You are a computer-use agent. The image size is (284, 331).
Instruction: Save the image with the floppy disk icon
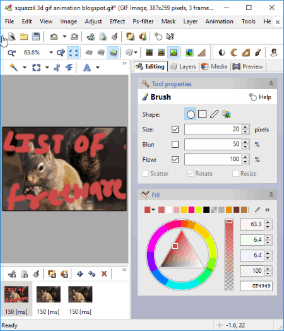click(36, 37)
